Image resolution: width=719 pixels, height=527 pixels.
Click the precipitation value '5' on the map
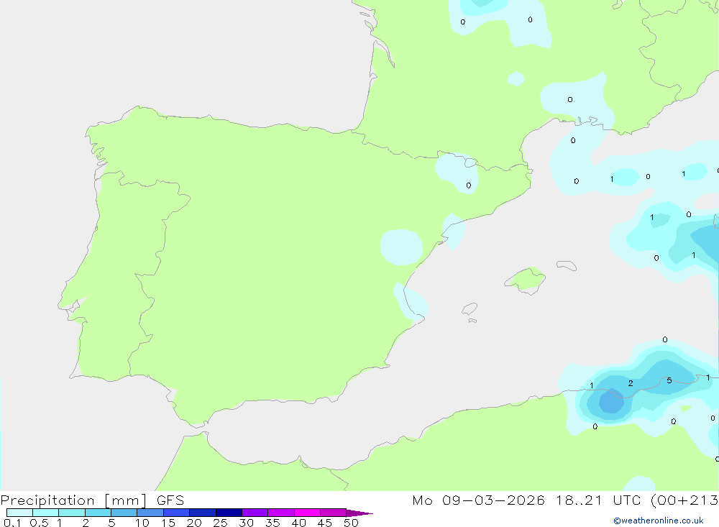[669, 380]
